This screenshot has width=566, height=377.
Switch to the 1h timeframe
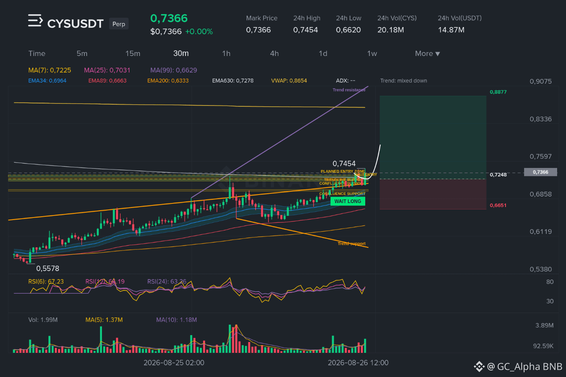(x=226, y=54)
